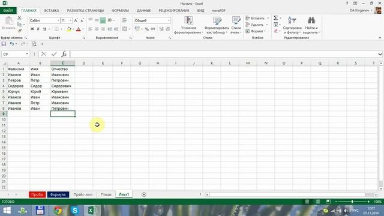Save workbook from quick access toolbar
The image size is (384, 216).
click(x=4, y=44)
